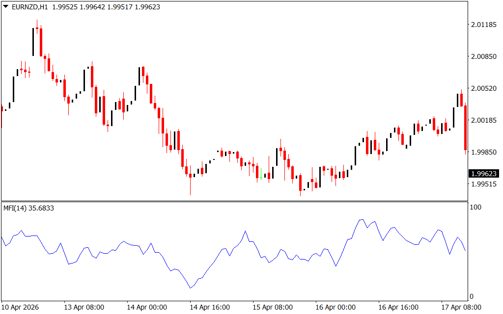Screen dimensions: 503x314
Task: Click the 1.99850 price scale label
Action: tap(484, 152)
